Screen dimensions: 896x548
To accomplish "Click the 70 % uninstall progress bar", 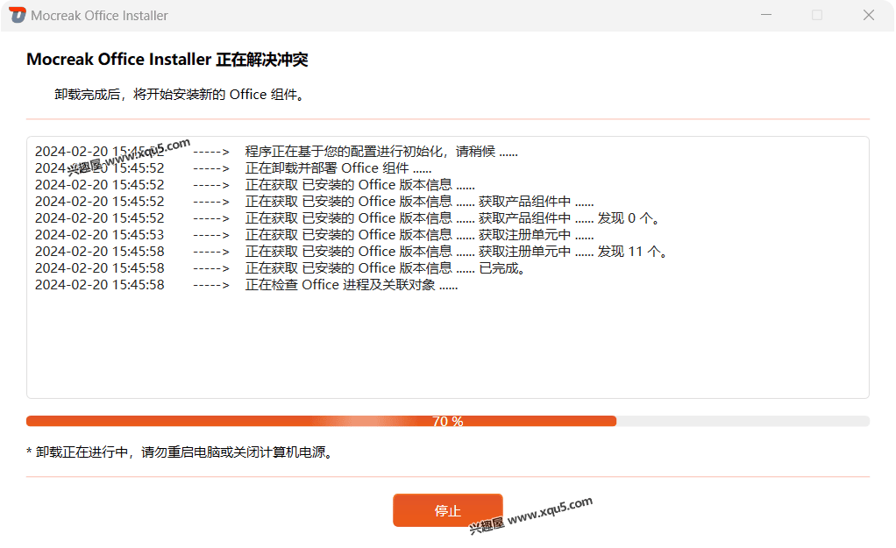I will pos(447,421).
